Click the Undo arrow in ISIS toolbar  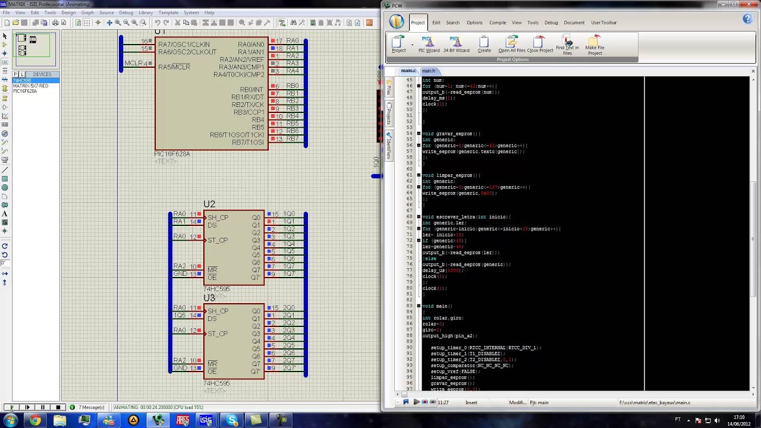point(158,23)
